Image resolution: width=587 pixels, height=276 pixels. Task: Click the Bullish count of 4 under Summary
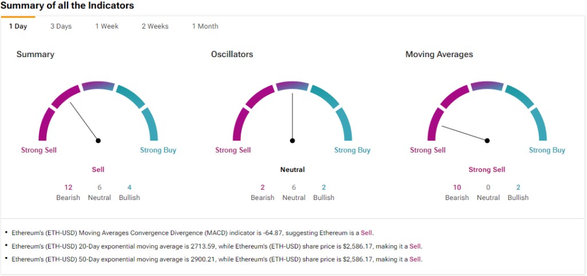pyautogui.click(x=130, y=187)
